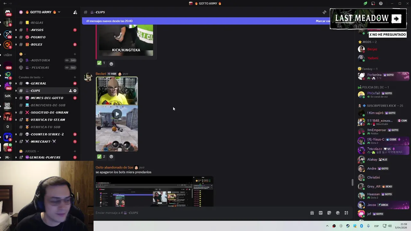Open Discord direct messages home icon

(x=8, y=12)
